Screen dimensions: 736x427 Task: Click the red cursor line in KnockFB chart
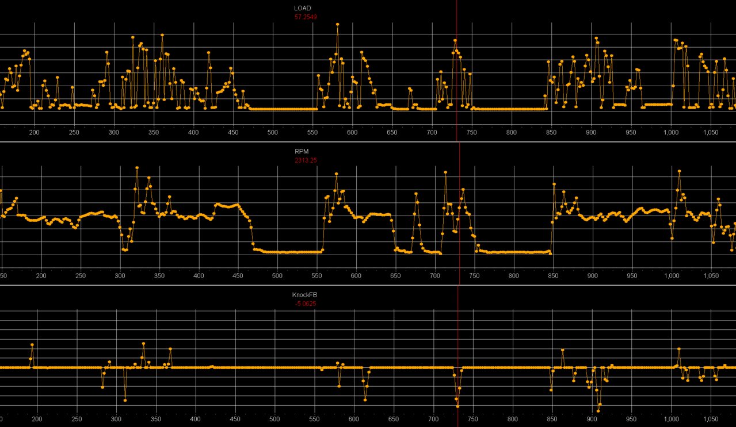click(x=458, y=356)
